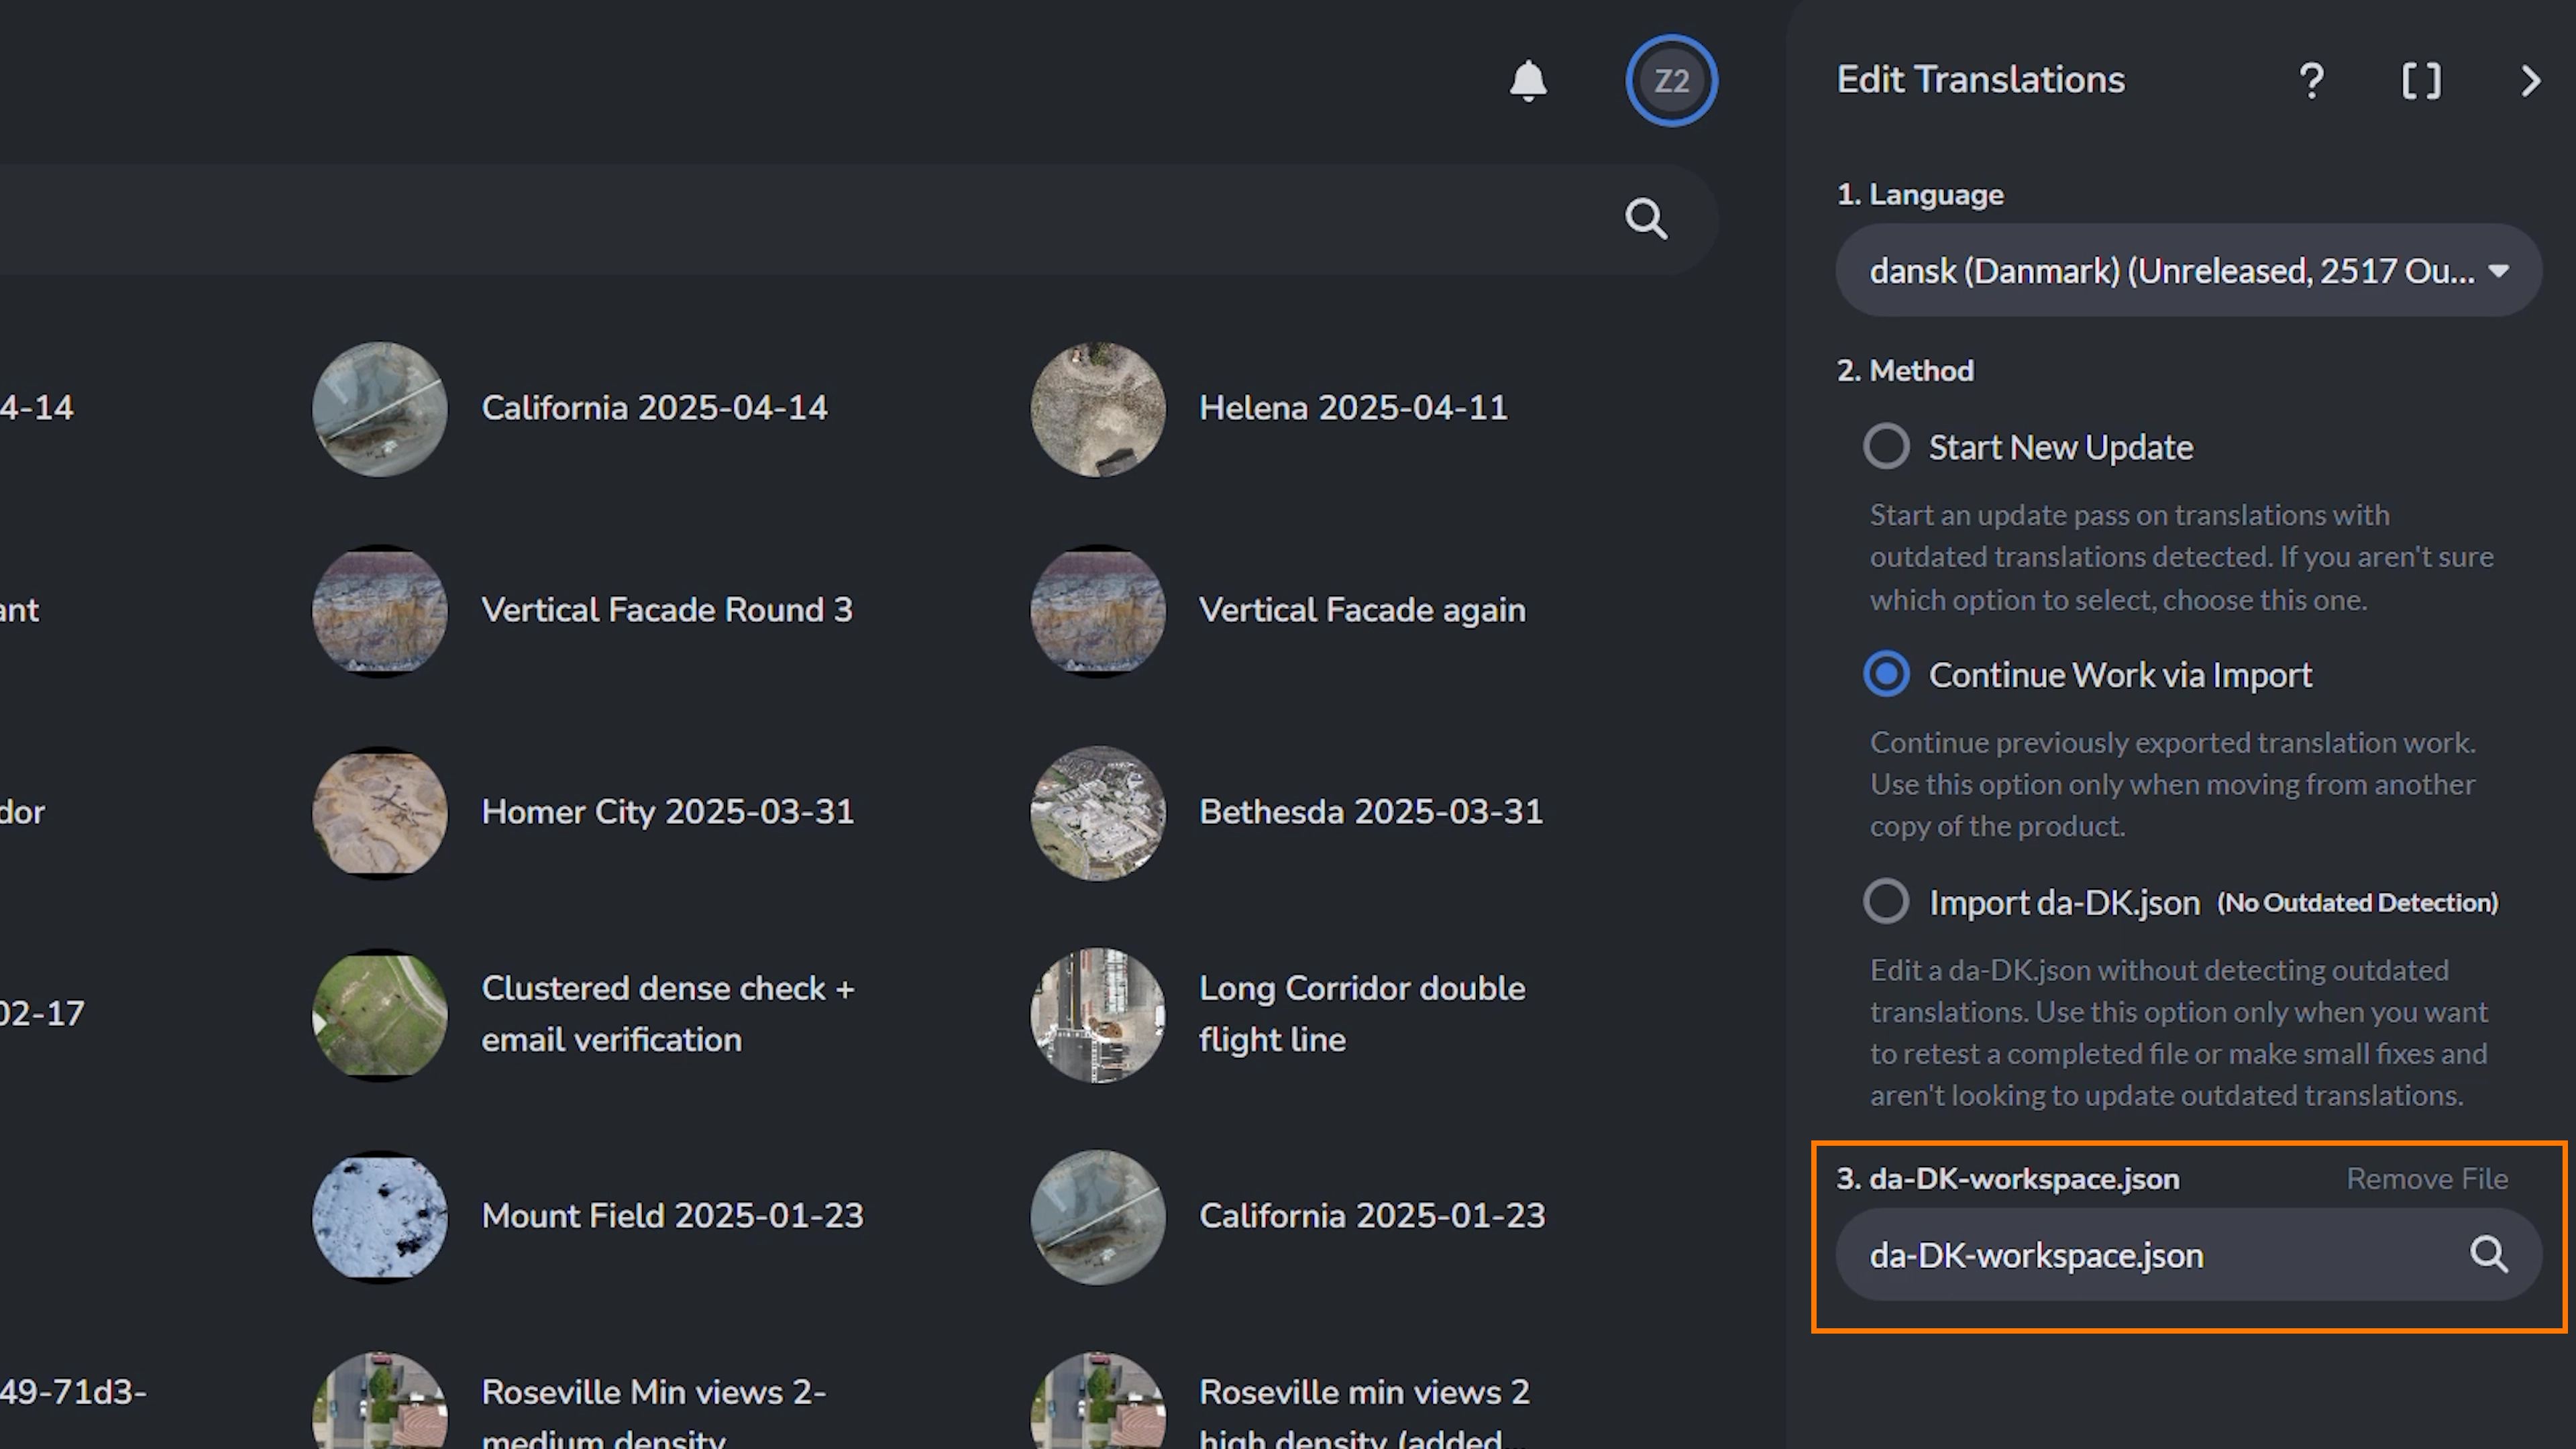Open help for Edit Translations
The height and width of the screenshot is (1449, 2576).
pyautogui.click(x=2311, y=81)
